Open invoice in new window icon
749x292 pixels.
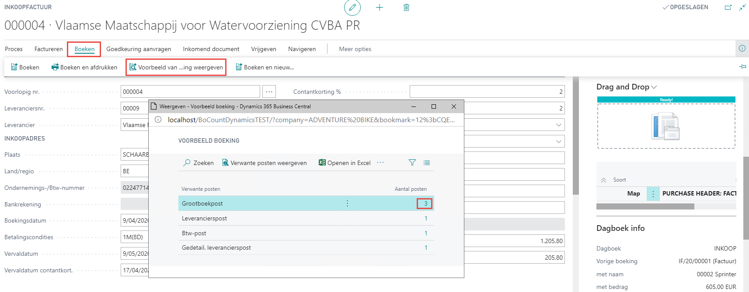coord(728,7)
